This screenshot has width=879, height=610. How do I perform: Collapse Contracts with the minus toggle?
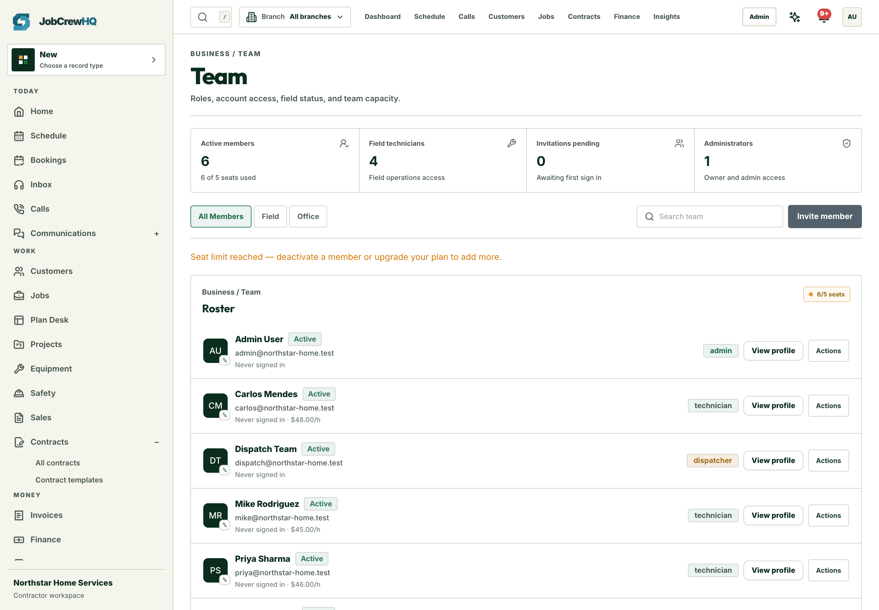(x=157, y=442)
